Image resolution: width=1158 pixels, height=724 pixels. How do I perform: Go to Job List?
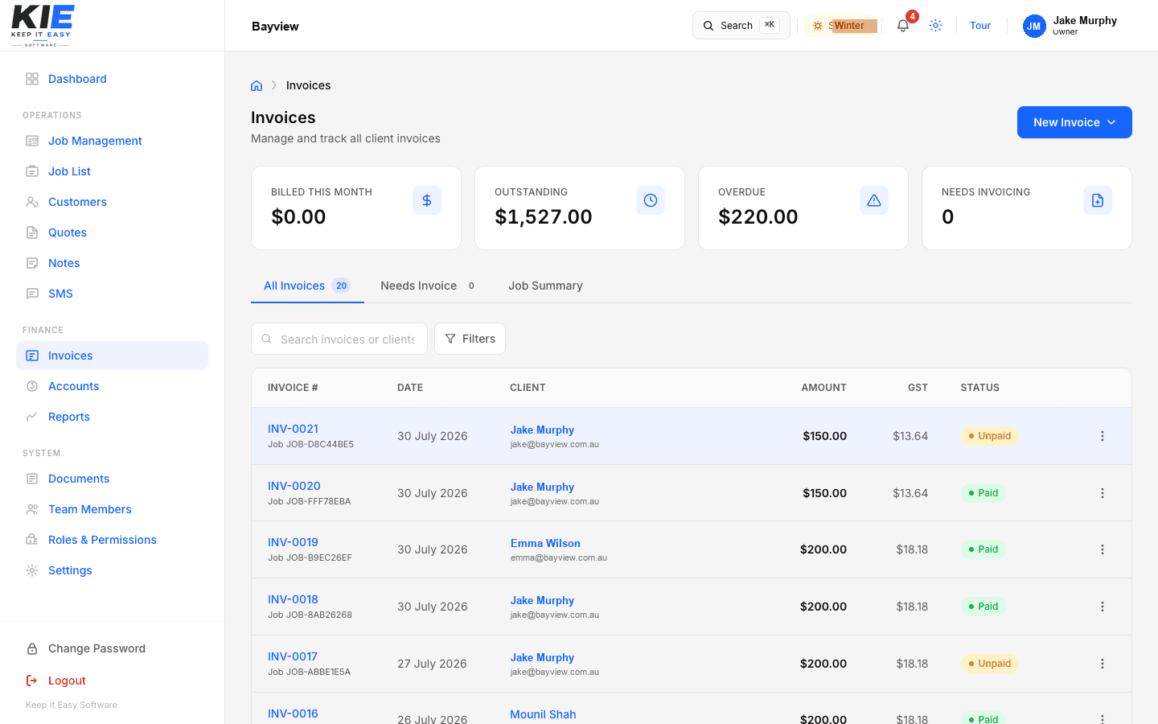(x=112, y=171)
